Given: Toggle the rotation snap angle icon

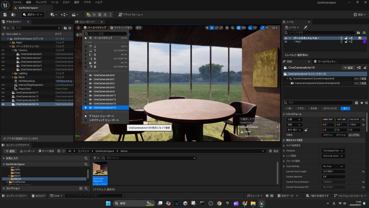Looking at the screenshot, I should click(249, 28).
